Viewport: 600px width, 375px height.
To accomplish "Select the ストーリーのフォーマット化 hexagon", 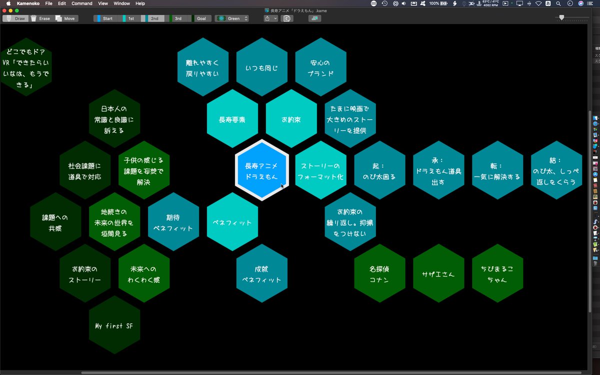I will [x=320, y=170].
